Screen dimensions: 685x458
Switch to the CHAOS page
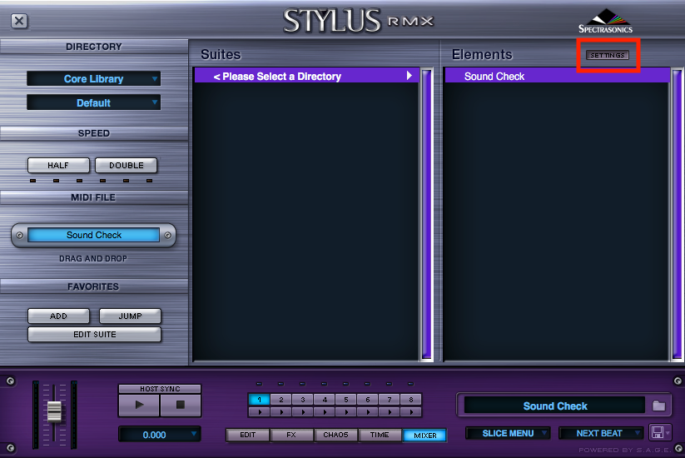pyautogui.click(x=335, y=435)
